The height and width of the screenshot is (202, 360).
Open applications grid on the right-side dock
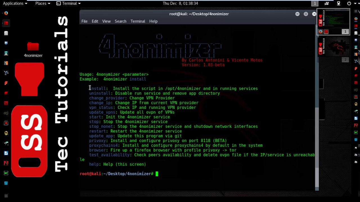coord(356,11)
